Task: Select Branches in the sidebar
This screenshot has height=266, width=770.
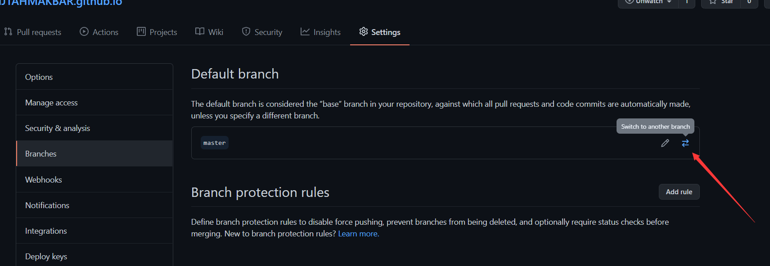Action: coord(41,154)
